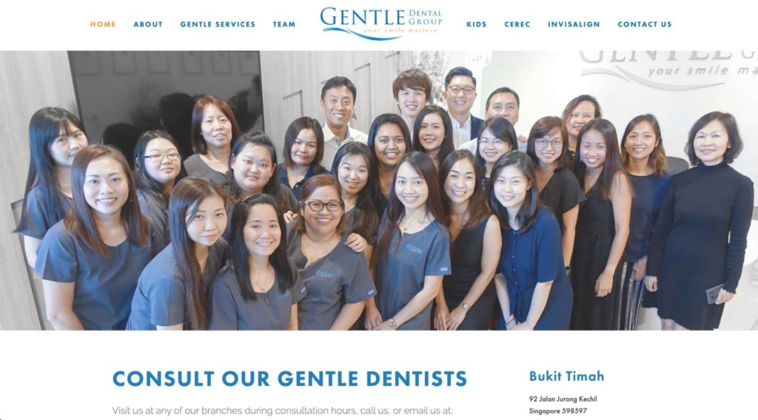The image size is (758, 420).
Task: Click the Gentle Dental Group logo
Action: click(x=381, y=23)
